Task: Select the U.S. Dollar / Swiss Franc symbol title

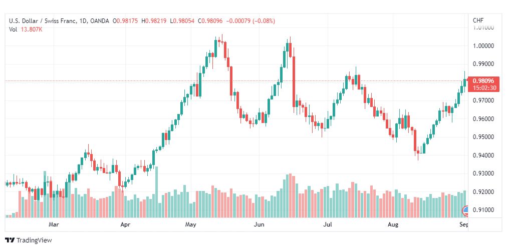Action: 43,21
